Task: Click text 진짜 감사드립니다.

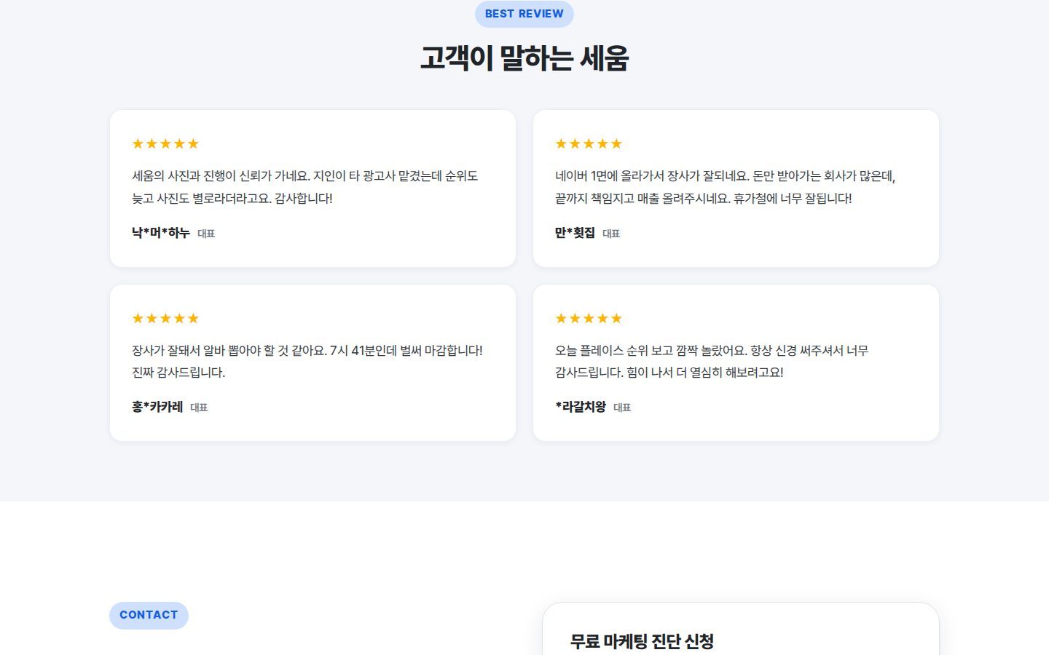Action: coord(178,372)
